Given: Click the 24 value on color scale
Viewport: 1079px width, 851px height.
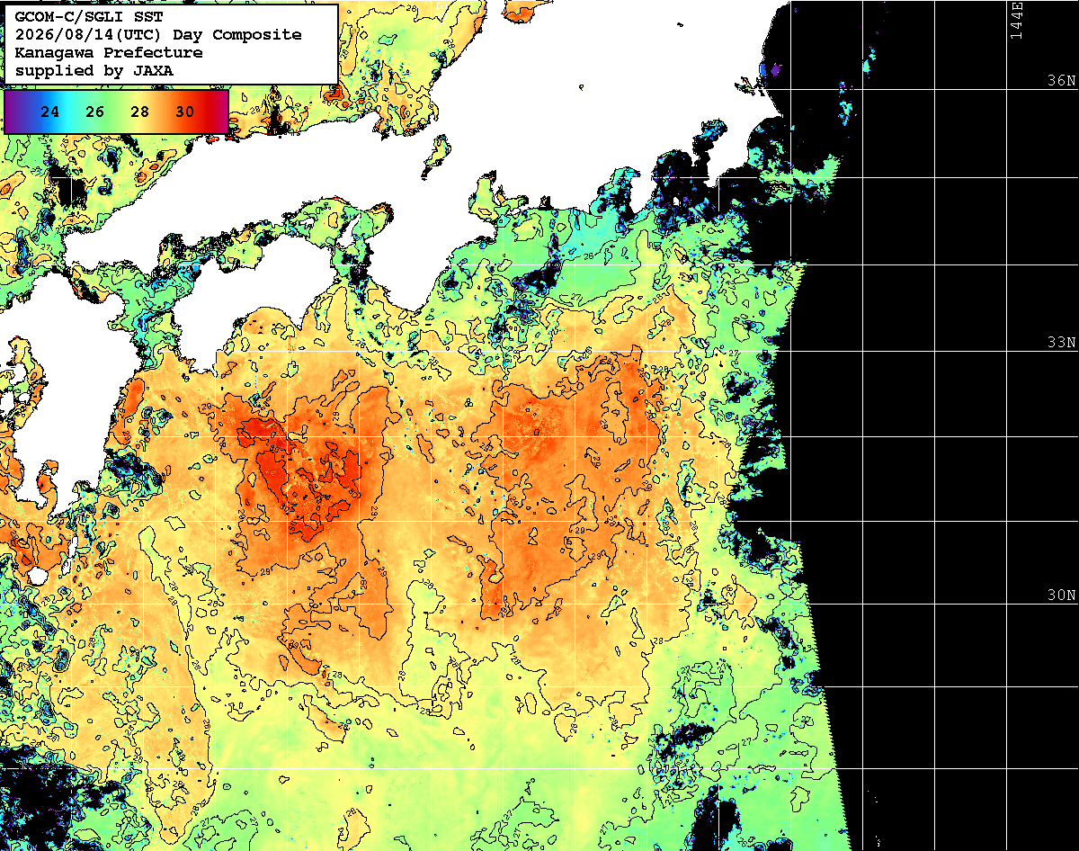Looking at the screenshot, I should tap(50, 112).
